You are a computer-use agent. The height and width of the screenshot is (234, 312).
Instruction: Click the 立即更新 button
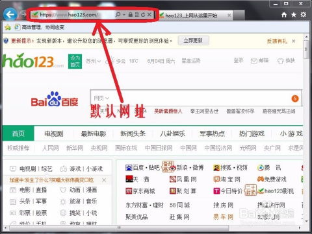(193, 41)
